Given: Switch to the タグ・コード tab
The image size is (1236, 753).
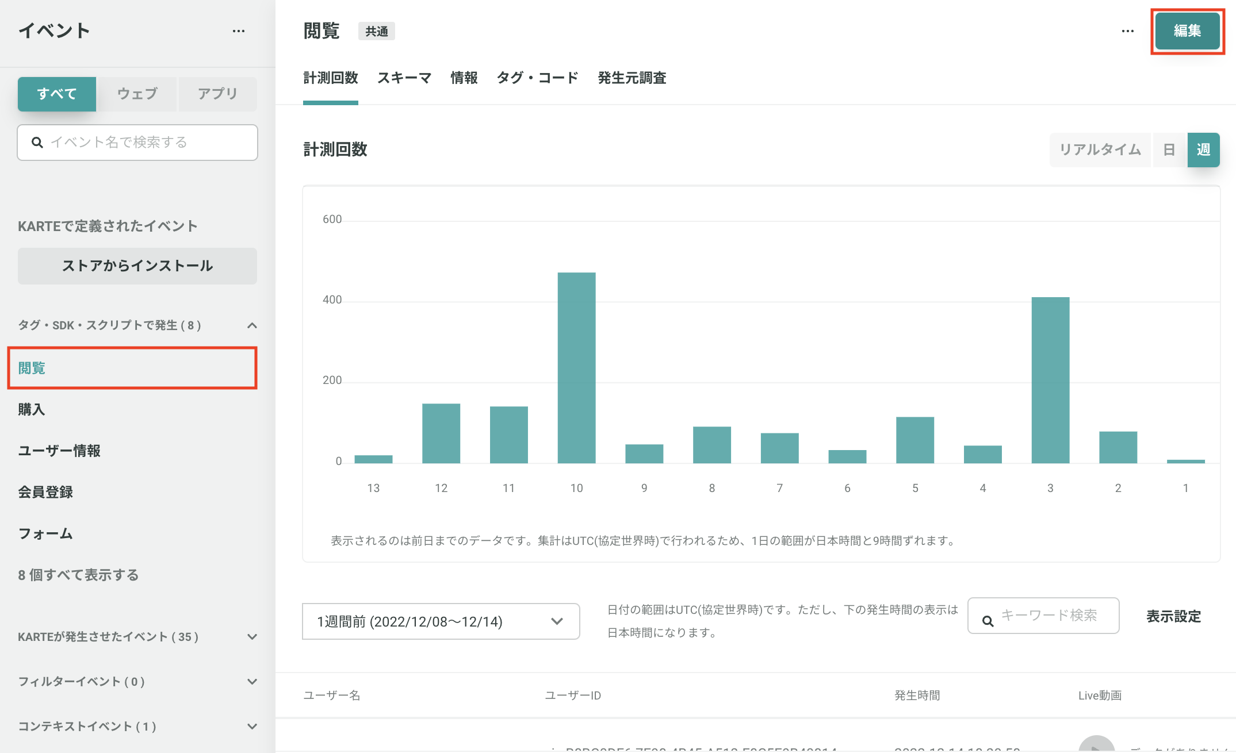Looking at the screenshot, I should pos(538,78).
